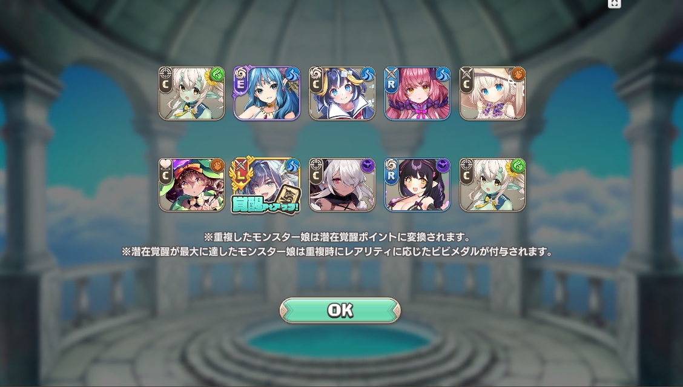Open the pink-haired R rarity card
The width and height of the screenshot is (683, 387).
(x=417, y=93)
